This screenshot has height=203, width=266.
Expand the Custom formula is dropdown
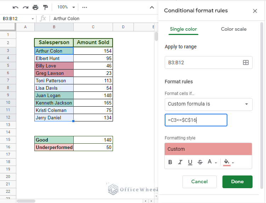tap(208, 104)
